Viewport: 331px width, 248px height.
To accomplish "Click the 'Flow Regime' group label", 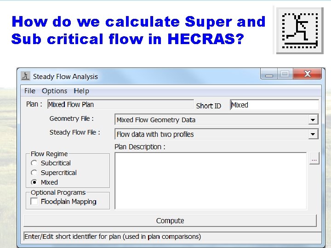I will (49, 154).
